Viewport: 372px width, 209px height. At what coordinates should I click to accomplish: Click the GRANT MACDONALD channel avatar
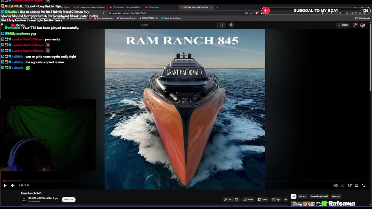pyautogui.click(x=24, y=199)
